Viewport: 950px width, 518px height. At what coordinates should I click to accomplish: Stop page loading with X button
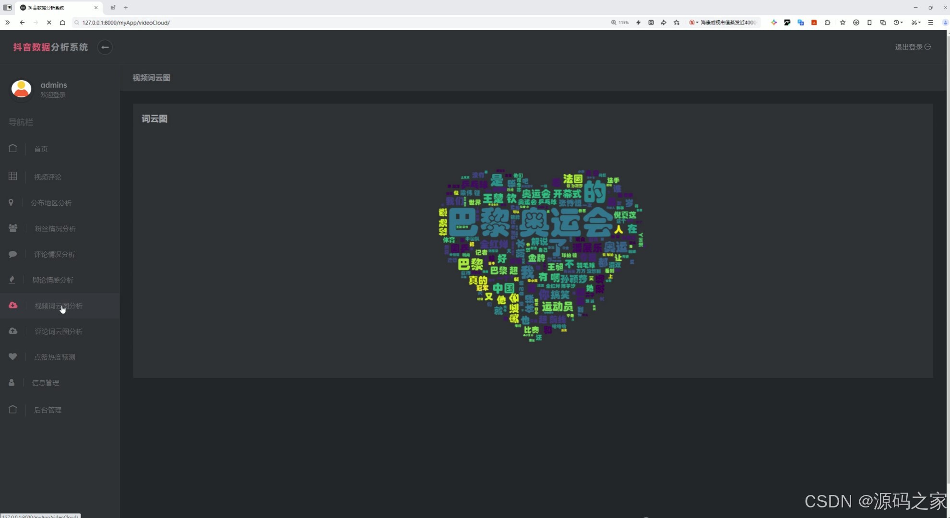pos(49,23)
